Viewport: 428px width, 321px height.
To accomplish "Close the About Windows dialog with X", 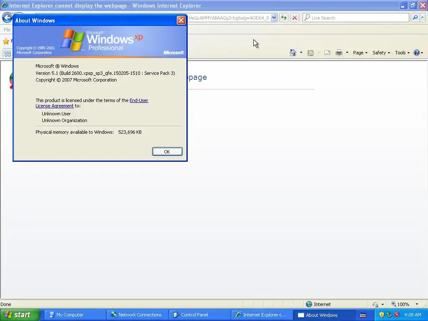I will click(x=181, y=20).
